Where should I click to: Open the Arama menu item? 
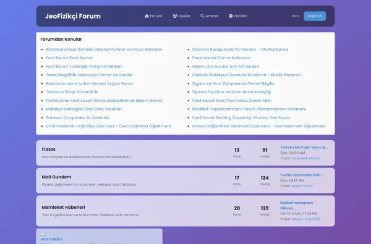pos(210,16)
